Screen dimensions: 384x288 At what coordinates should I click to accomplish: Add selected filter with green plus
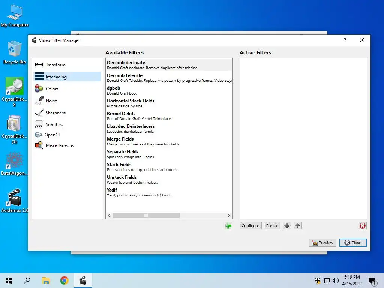click(228, 225)
